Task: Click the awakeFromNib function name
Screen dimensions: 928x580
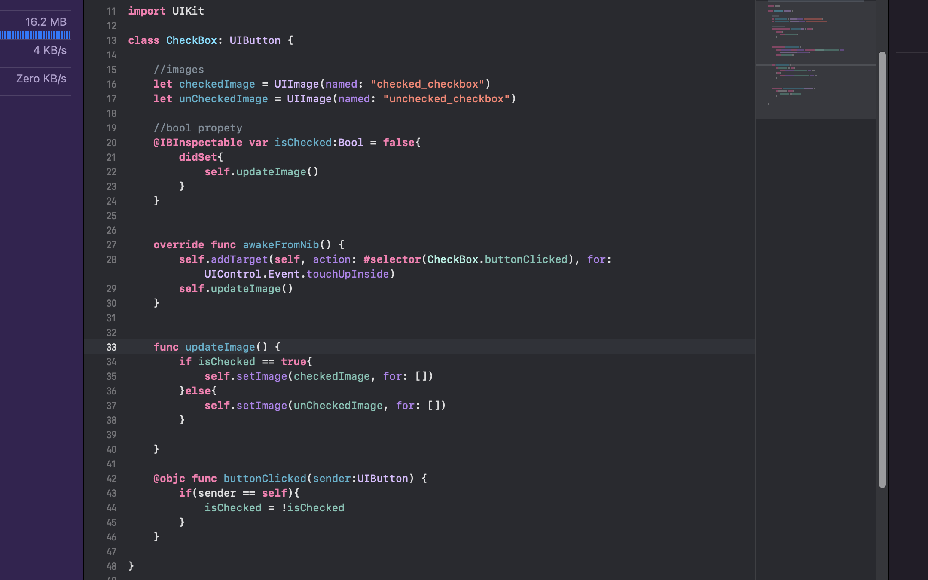Action: pos(281,245)
